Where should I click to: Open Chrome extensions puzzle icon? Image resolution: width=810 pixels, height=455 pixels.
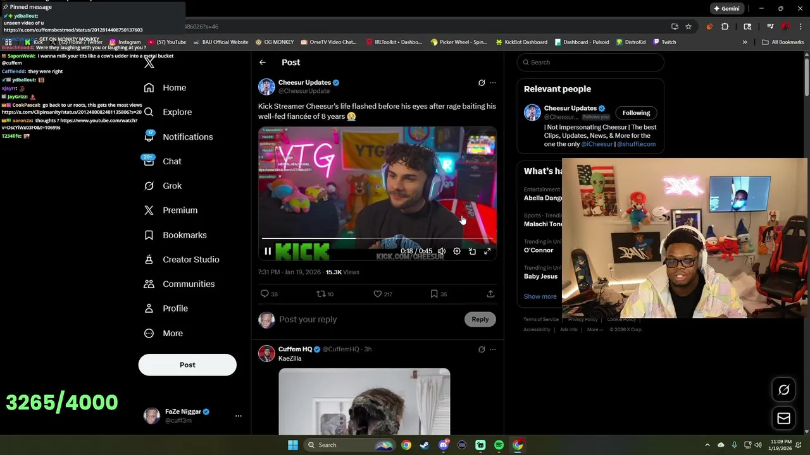coord(725,27)
